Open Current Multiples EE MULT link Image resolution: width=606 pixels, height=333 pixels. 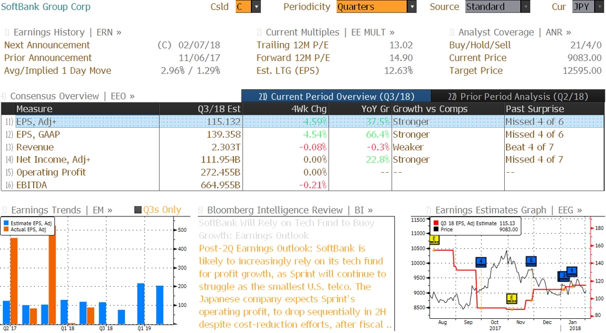coord(330,32)
